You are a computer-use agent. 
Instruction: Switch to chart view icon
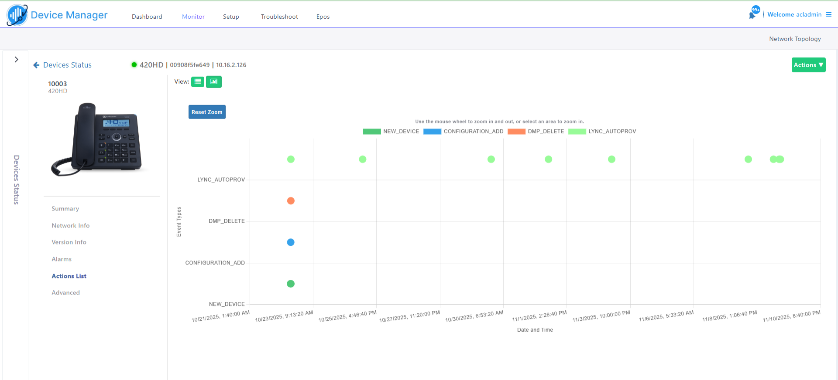click(214, 81)
